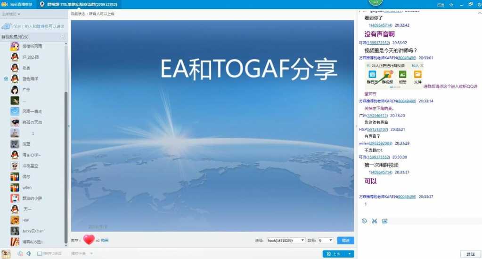
Task: Click the scissors screenshot icon
Action: [x=375, y=221]
